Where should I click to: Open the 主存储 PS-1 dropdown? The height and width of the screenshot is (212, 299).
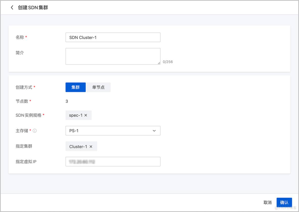pos(113,131)
